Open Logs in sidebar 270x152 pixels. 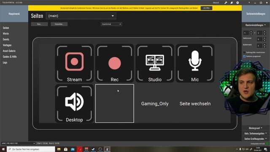(x=5, y=62)
